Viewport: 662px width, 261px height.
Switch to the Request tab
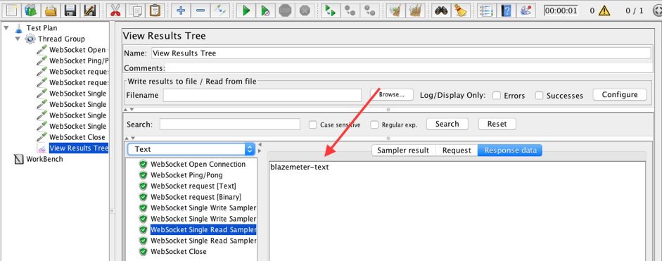click(457, 151)
